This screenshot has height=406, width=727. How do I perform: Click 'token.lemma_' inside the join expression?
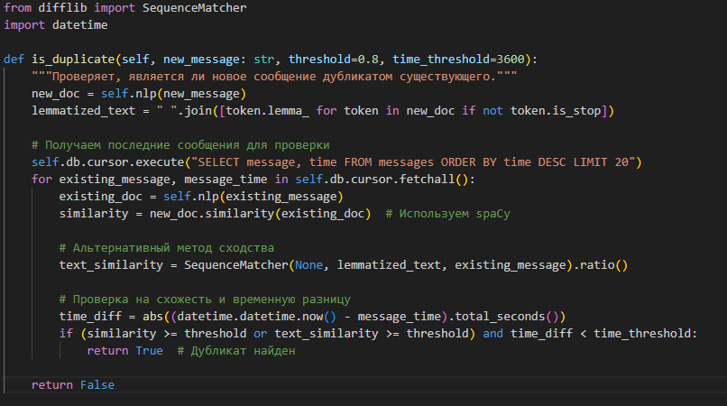pos(268,111)
